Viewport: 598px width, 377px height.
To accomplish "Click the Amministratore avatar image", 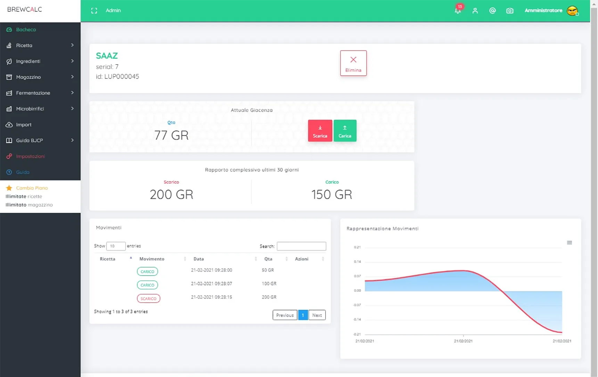I will 572,11.
